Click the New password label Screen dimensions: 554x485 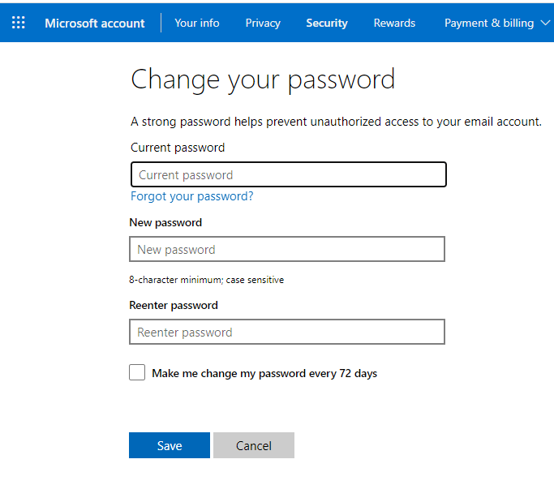165,222
